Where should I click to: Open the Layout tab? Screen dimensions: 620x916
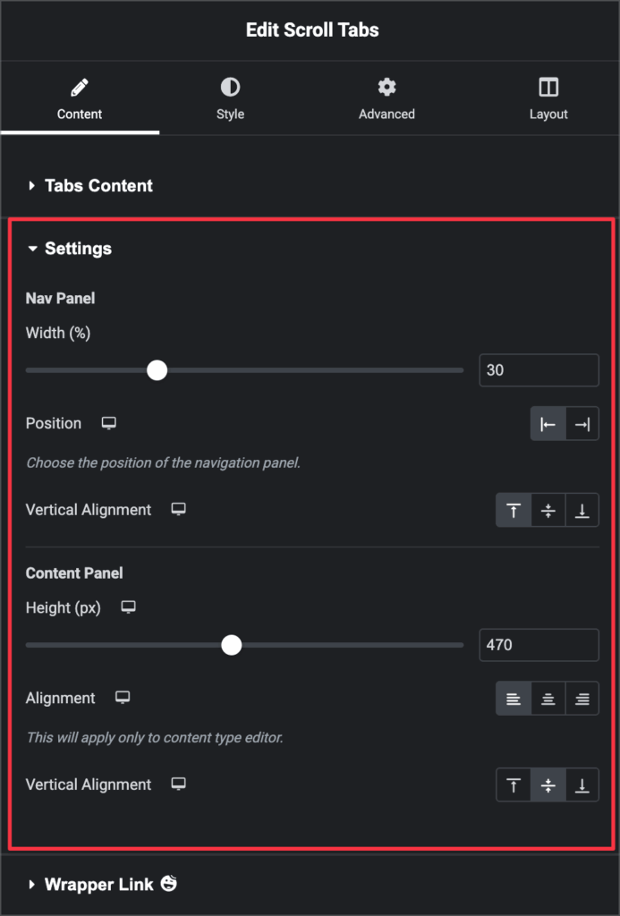(x=548, y=98)
